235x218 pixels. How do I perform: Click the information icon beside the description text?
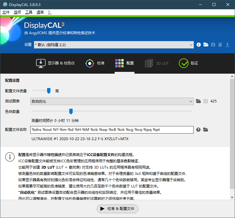point(10,157)
